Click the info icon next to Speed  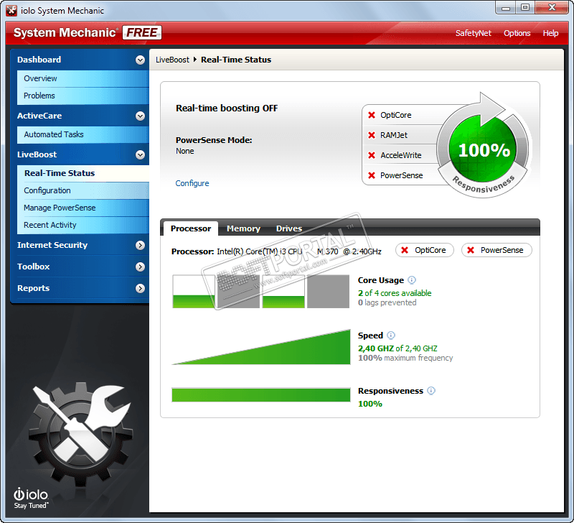tap(391, 335)
